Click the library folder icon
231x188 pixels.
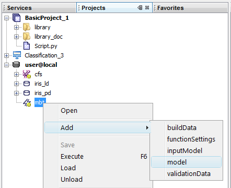pyautogui.click(x=27, y=27)
